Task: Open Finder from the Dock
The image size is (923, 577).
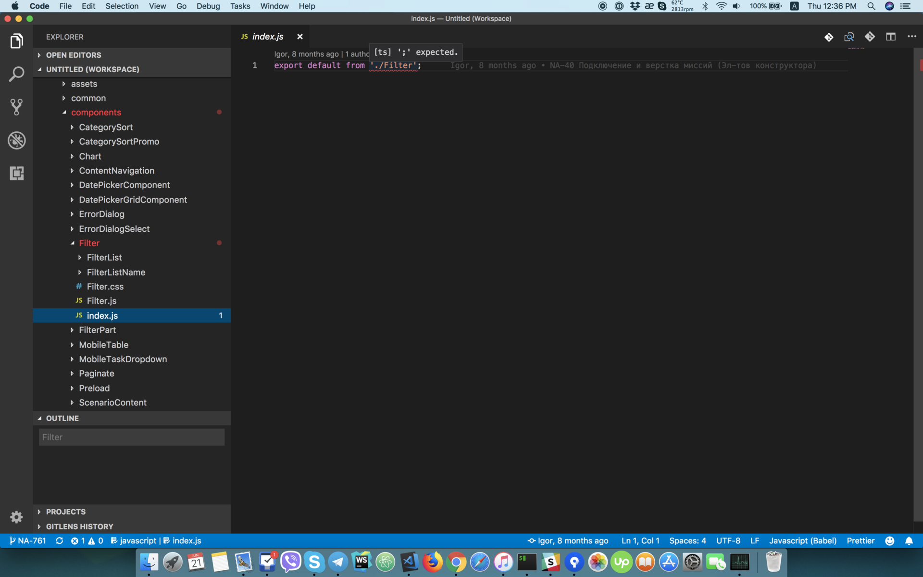Action: pos(149,562)
